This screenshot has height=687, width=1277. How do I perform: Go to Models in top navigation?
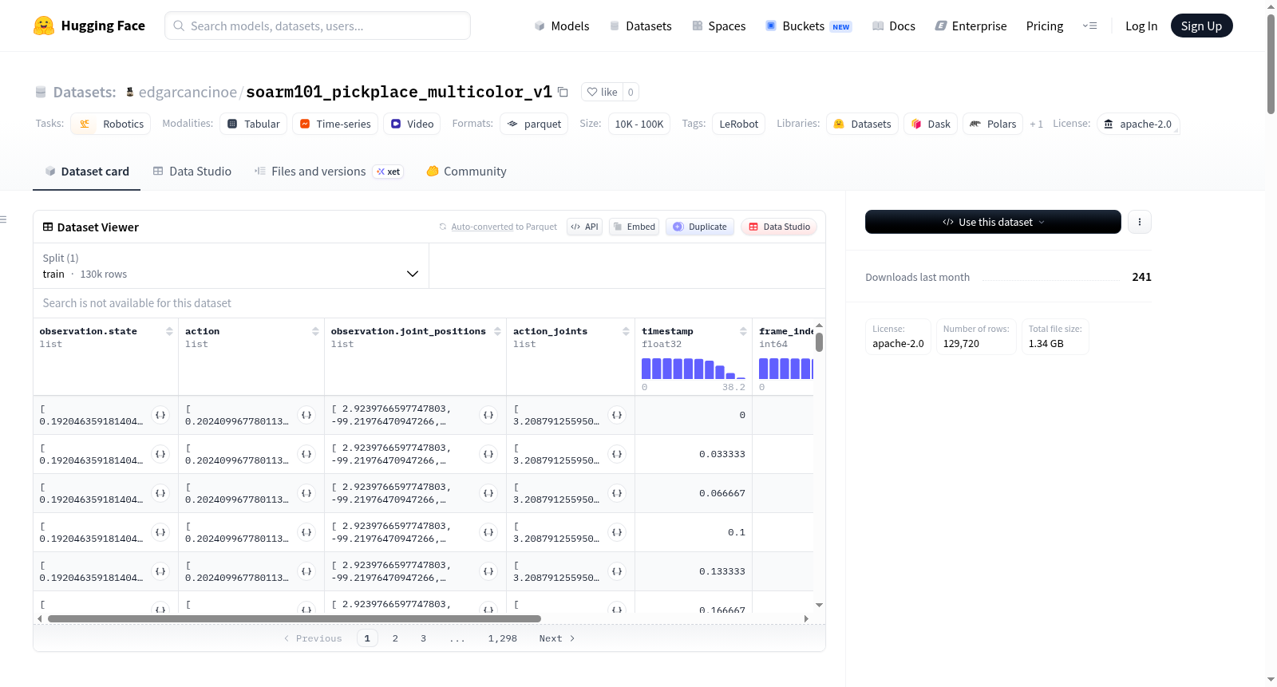(x=562, y=26)
